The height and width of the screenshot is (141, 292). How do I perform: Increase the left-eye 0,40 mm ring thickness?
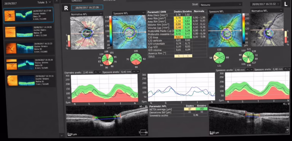[285, 69]
